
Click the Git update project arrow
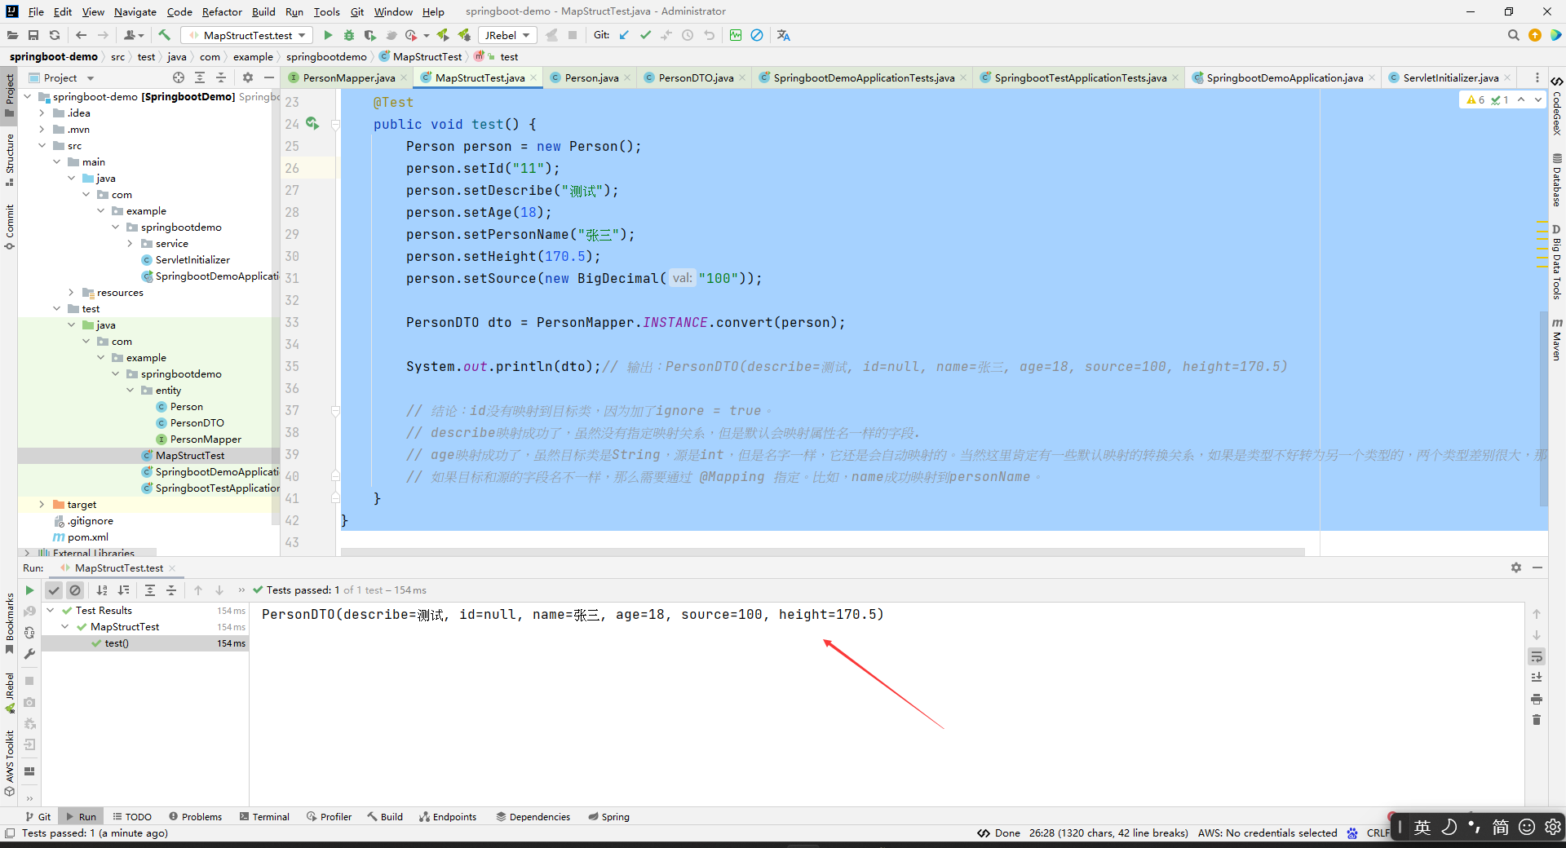pos(624,35)
